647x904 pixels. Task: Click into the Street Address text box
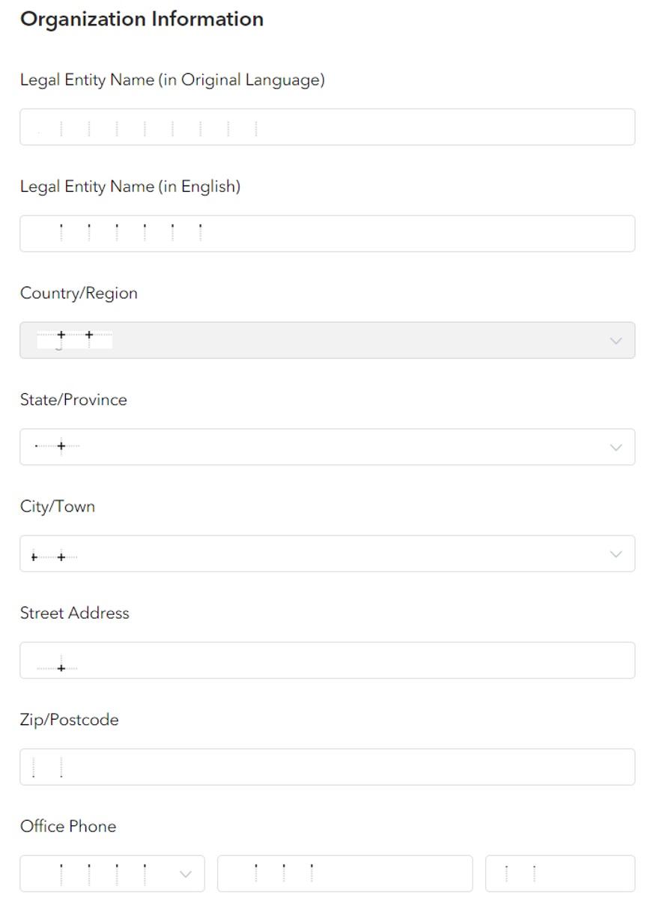327,661
